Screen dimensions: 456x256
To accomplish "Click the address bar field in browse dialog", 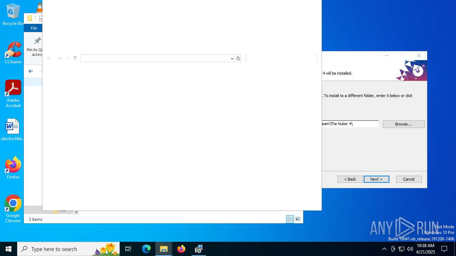I will pos(155,58).
